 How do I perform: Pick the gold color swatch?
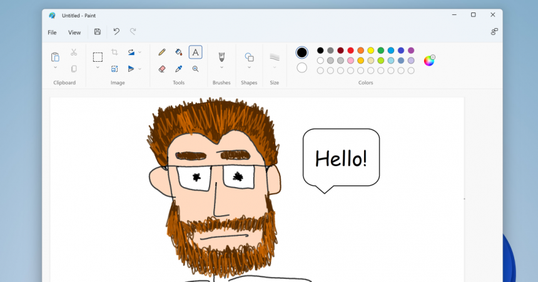pos(360,61)
